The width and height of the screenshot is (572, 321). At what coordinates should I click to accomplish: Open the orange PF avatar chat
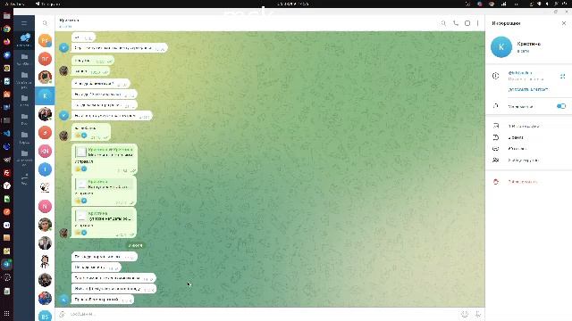tap(45, 40)
